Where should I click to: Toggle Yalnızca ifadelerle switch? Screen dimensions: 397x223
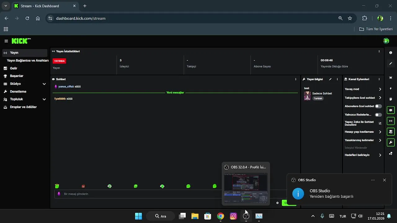(378, 115)
